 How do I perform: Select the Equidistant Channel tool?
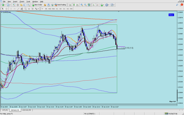pyautogui.click(x=22, y=9)
